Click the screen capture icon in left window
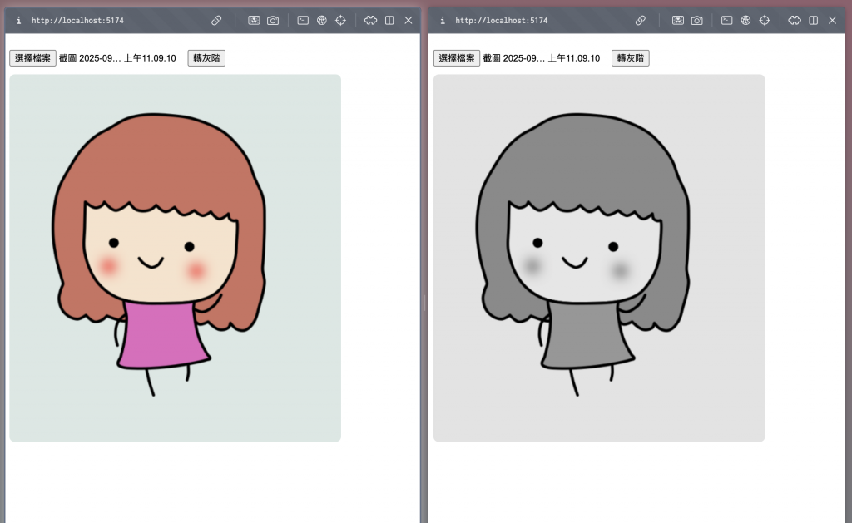 click(x=254, y=21)
